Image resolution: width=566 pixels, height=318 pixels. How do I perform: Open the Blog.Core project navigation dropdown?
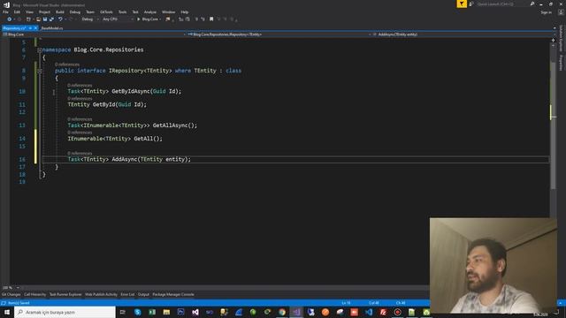[x=94, y=34]
